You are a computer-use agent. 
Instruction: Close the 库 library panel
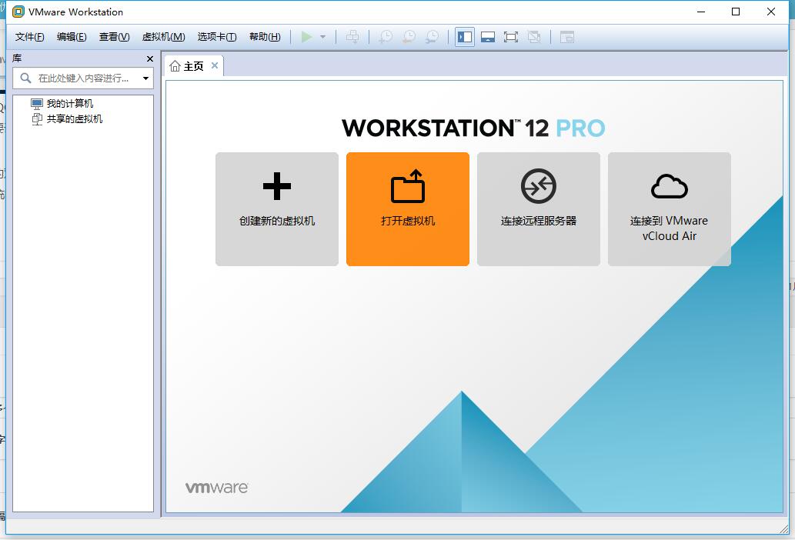149,58
